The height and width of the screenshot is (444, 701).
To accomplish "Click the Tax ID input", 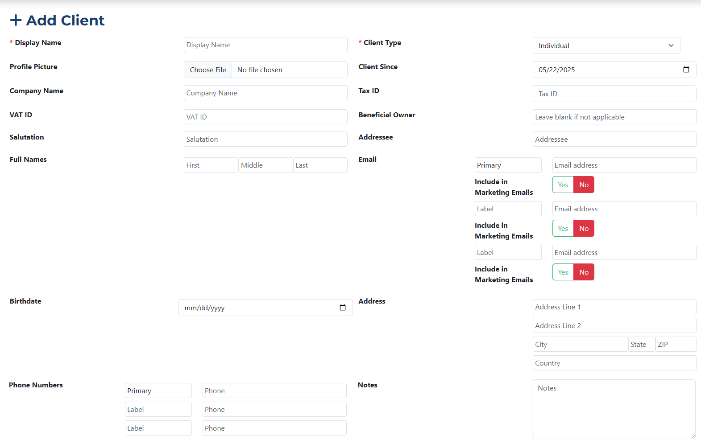I will [614, 94].
